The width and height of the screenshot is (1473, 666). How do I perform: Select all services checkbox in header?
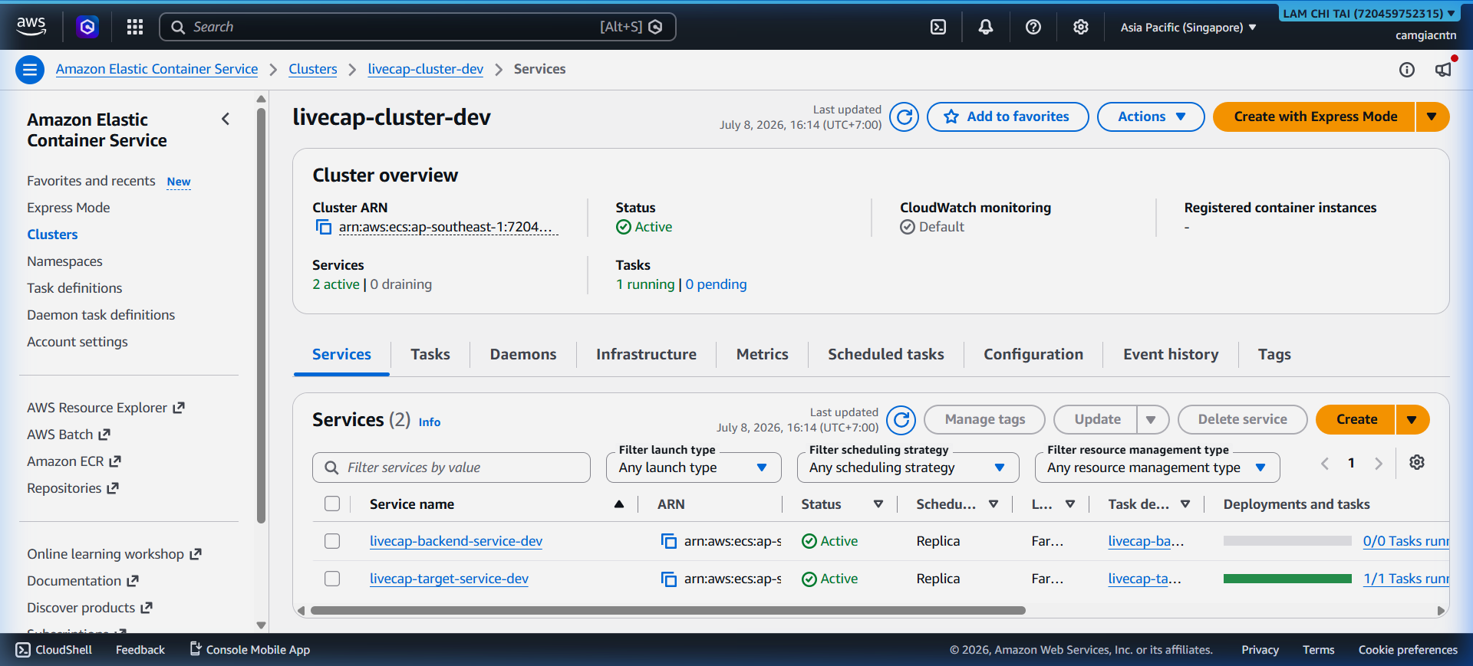pos(332,504)
